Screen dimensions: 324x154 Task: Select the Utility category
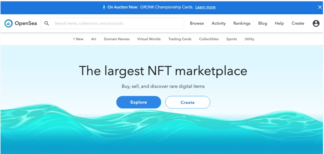249,39
